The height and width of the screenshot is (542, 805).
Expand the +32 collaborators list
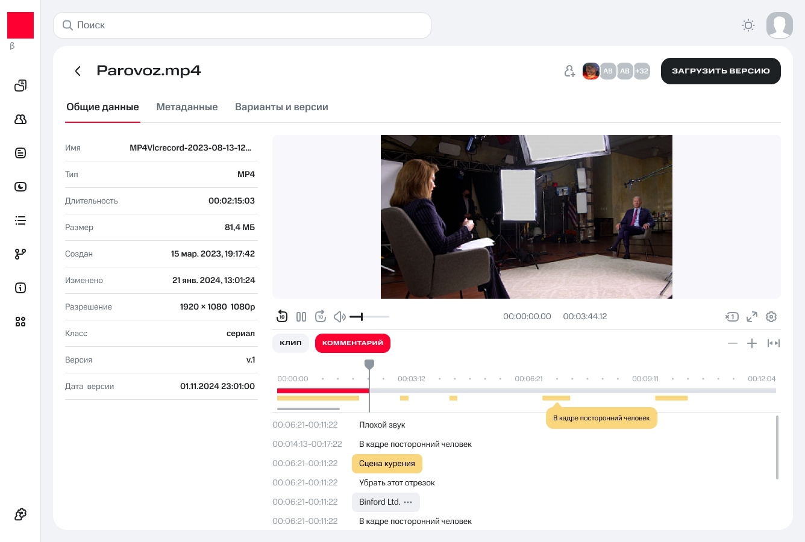642,71
